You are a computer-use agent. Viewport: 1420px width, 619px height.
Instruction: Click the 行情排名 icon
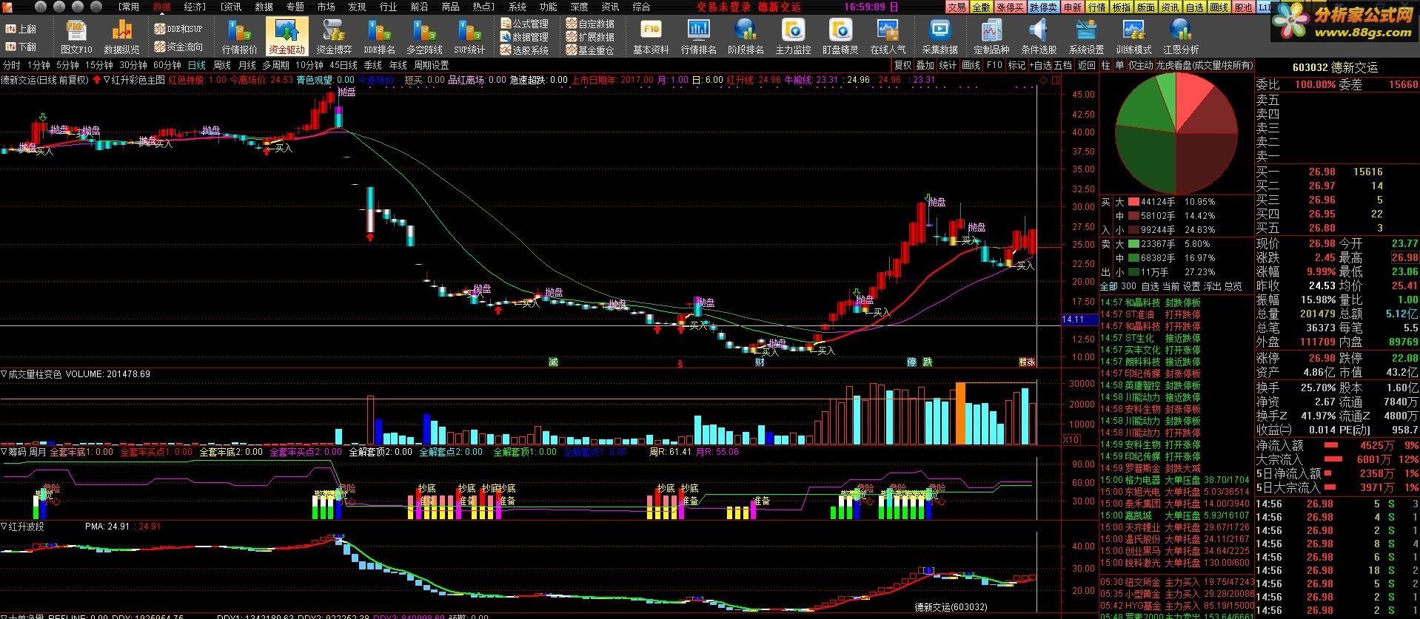coord(698,37)
